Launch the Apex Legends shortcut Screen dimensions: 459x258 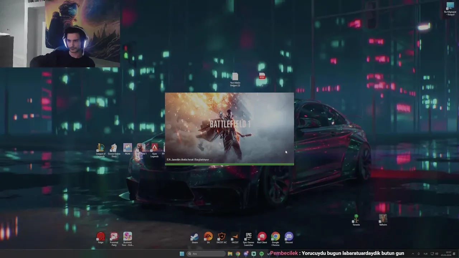(155, 150)
